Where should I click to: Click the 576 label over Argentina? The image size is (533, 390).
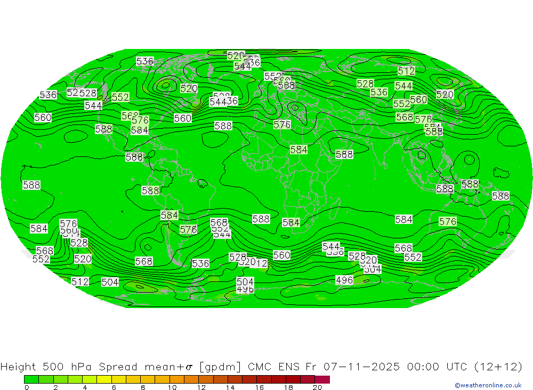188,230
